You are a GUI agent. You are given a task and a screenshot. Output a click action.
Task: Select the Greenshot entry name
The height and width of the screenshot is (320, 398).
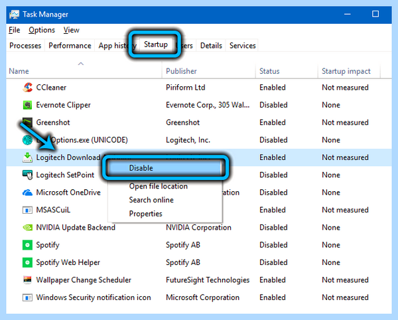pos(53,122)
